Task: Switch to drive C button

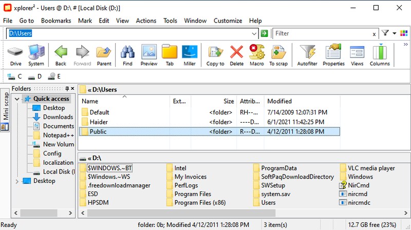Action: coord(14,76)
